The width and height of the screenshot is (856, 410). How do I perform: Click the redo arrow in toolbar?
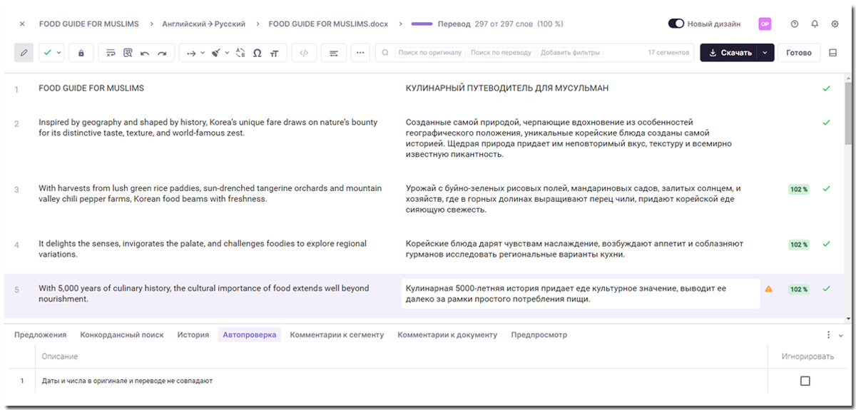pyautogui.click(x=162, y=53)
